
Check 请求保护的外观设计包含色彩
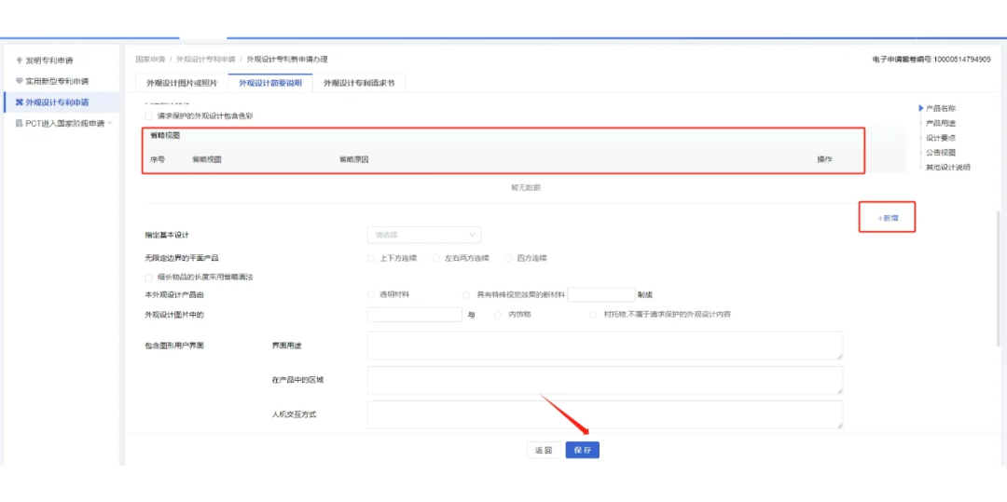pos(149,116)
